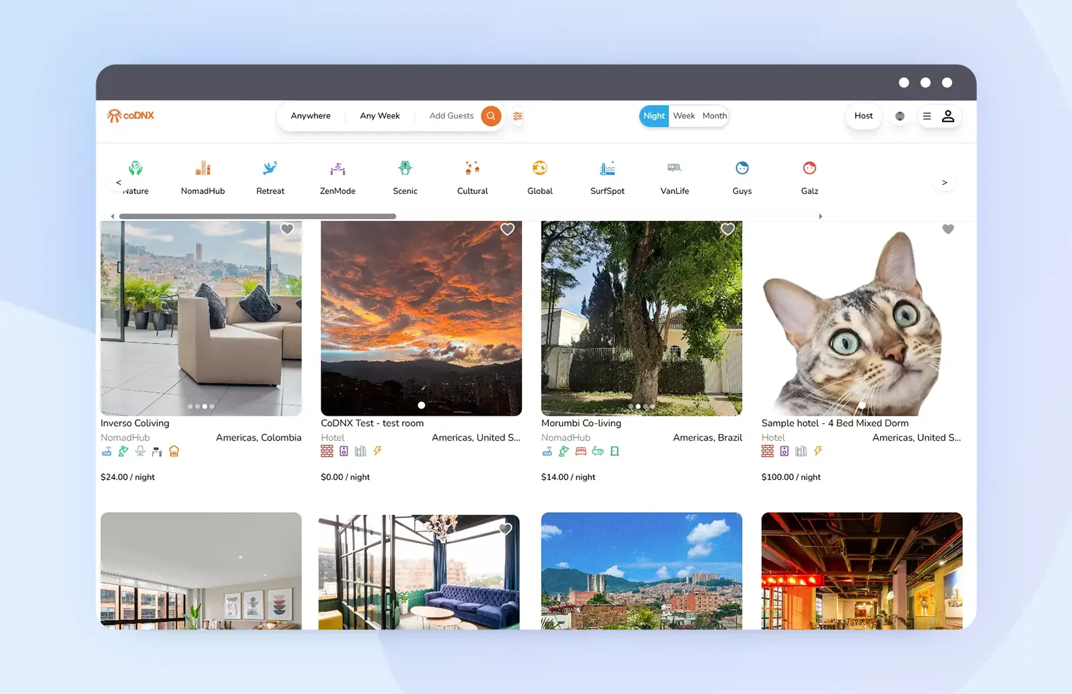Click the scrollbar right arrow
Screen dimensions: 1072x694
tap(820, 216)
